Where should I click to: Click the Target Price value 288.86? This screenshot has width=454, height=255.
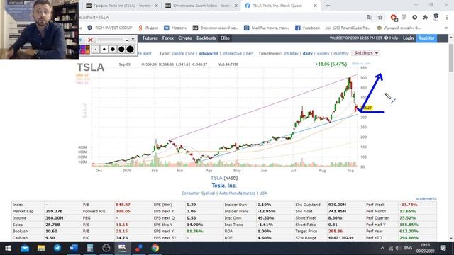[x=336, y=232]
